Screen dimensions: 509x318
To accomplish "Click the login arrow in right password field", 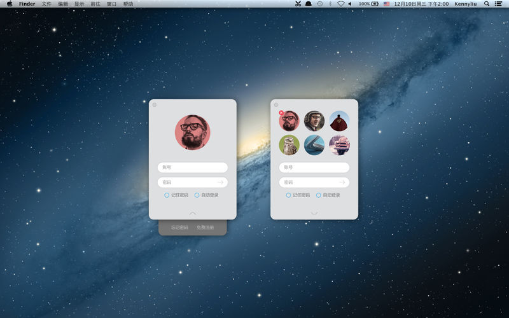I will click(x=342, y=183).
